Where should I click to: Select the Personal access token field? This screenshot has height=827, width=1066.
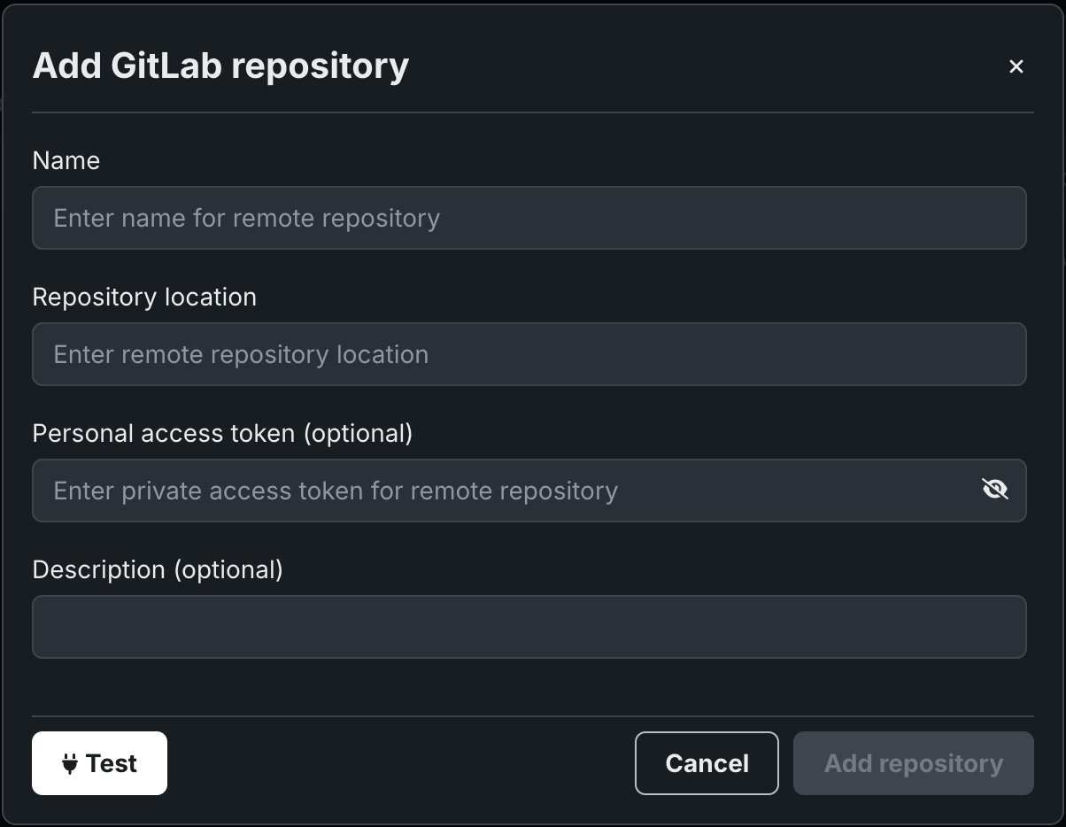click(505, 491)
